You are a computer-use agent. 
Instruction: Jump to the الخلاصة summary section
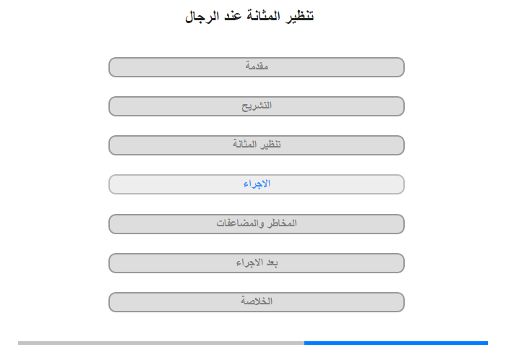pyautogui.click(x=257, y=302)
